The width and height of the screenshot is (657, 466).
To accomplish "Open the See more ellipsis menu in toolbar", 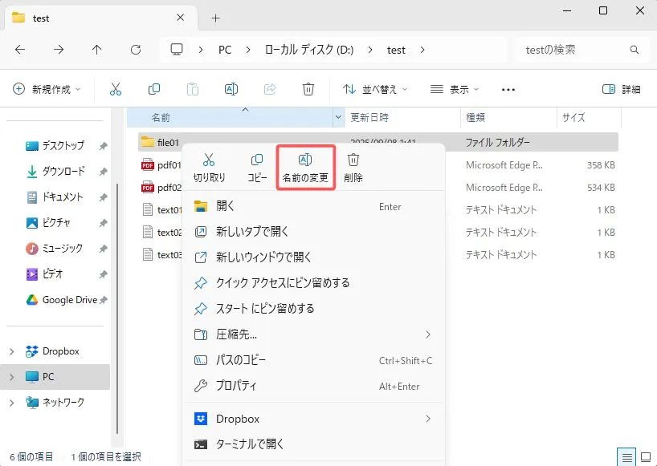I will coord(508,89).
